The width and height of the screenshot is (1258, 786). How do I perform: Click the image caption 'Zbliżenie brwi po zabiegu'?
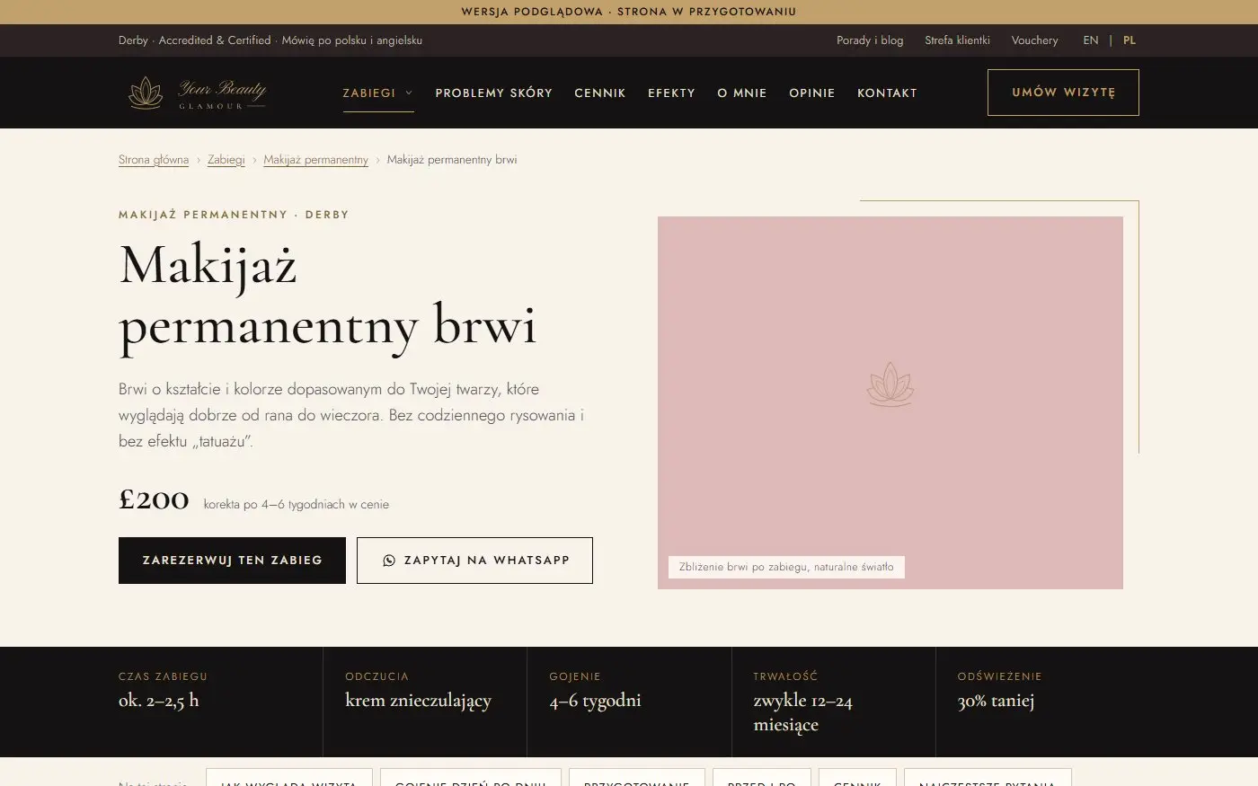click(x=786, y=567)
